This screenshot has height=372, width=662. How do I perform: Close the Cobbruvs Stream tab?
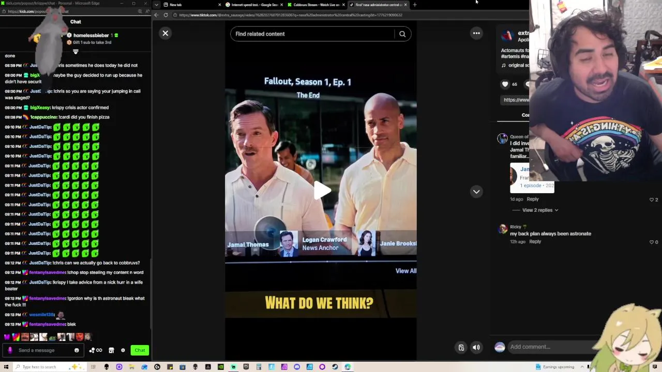click(x=343, y=5)
